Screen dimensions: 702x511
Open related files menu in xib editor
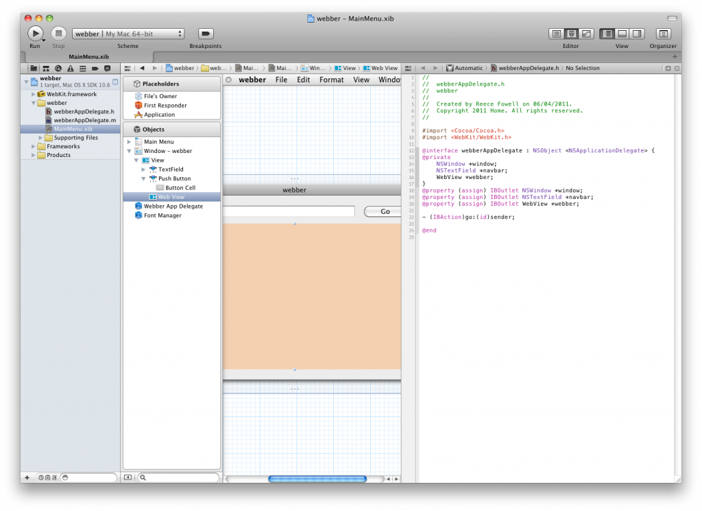pos(128,68)
